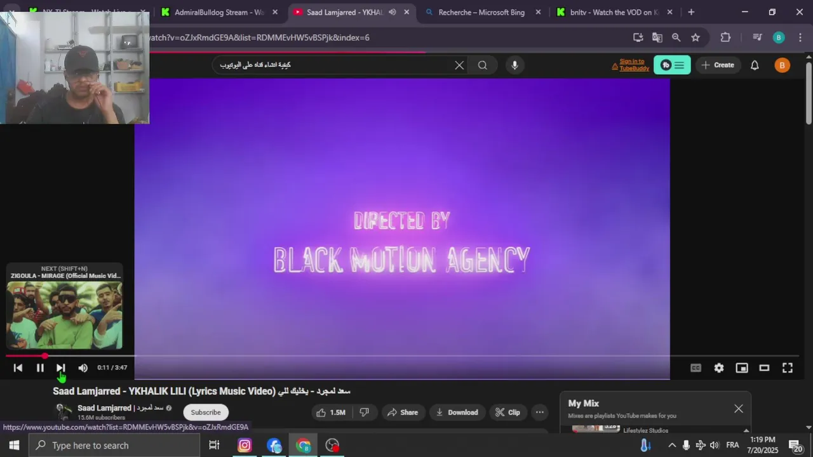Open browser extensions puzzle icon
This screenshot has width=813, height=457.
(725, 37)
